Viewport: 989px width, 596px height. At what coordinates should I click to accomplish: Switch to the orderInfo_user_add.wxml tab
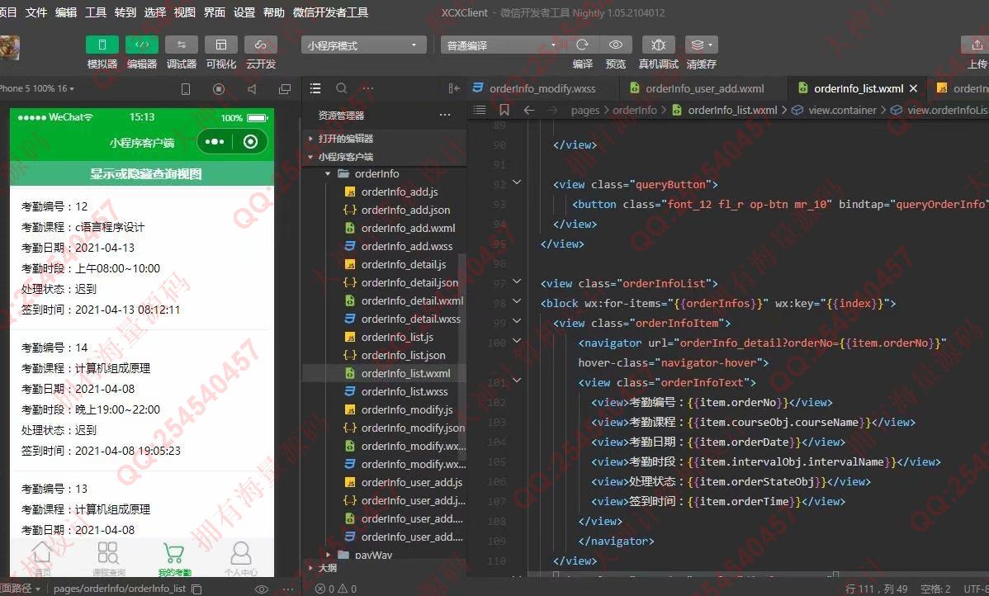tap(704, 89)
